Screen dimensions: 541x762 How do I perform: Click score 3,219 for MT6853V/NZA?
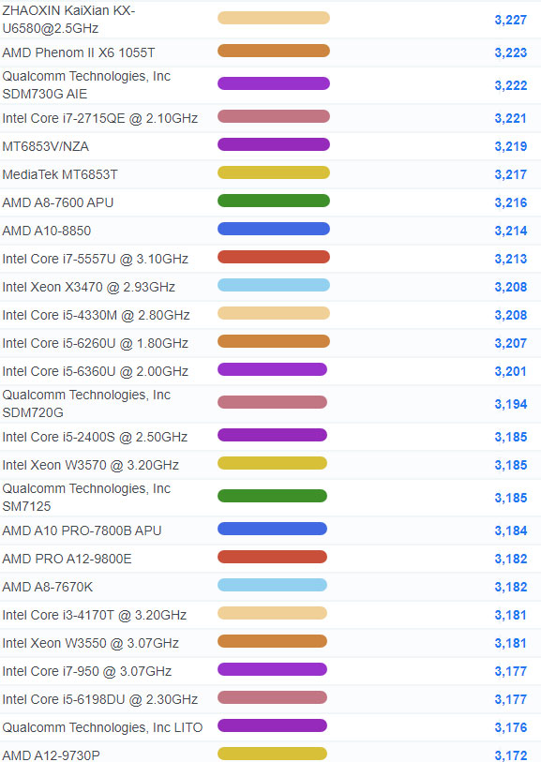coord(511,146)
